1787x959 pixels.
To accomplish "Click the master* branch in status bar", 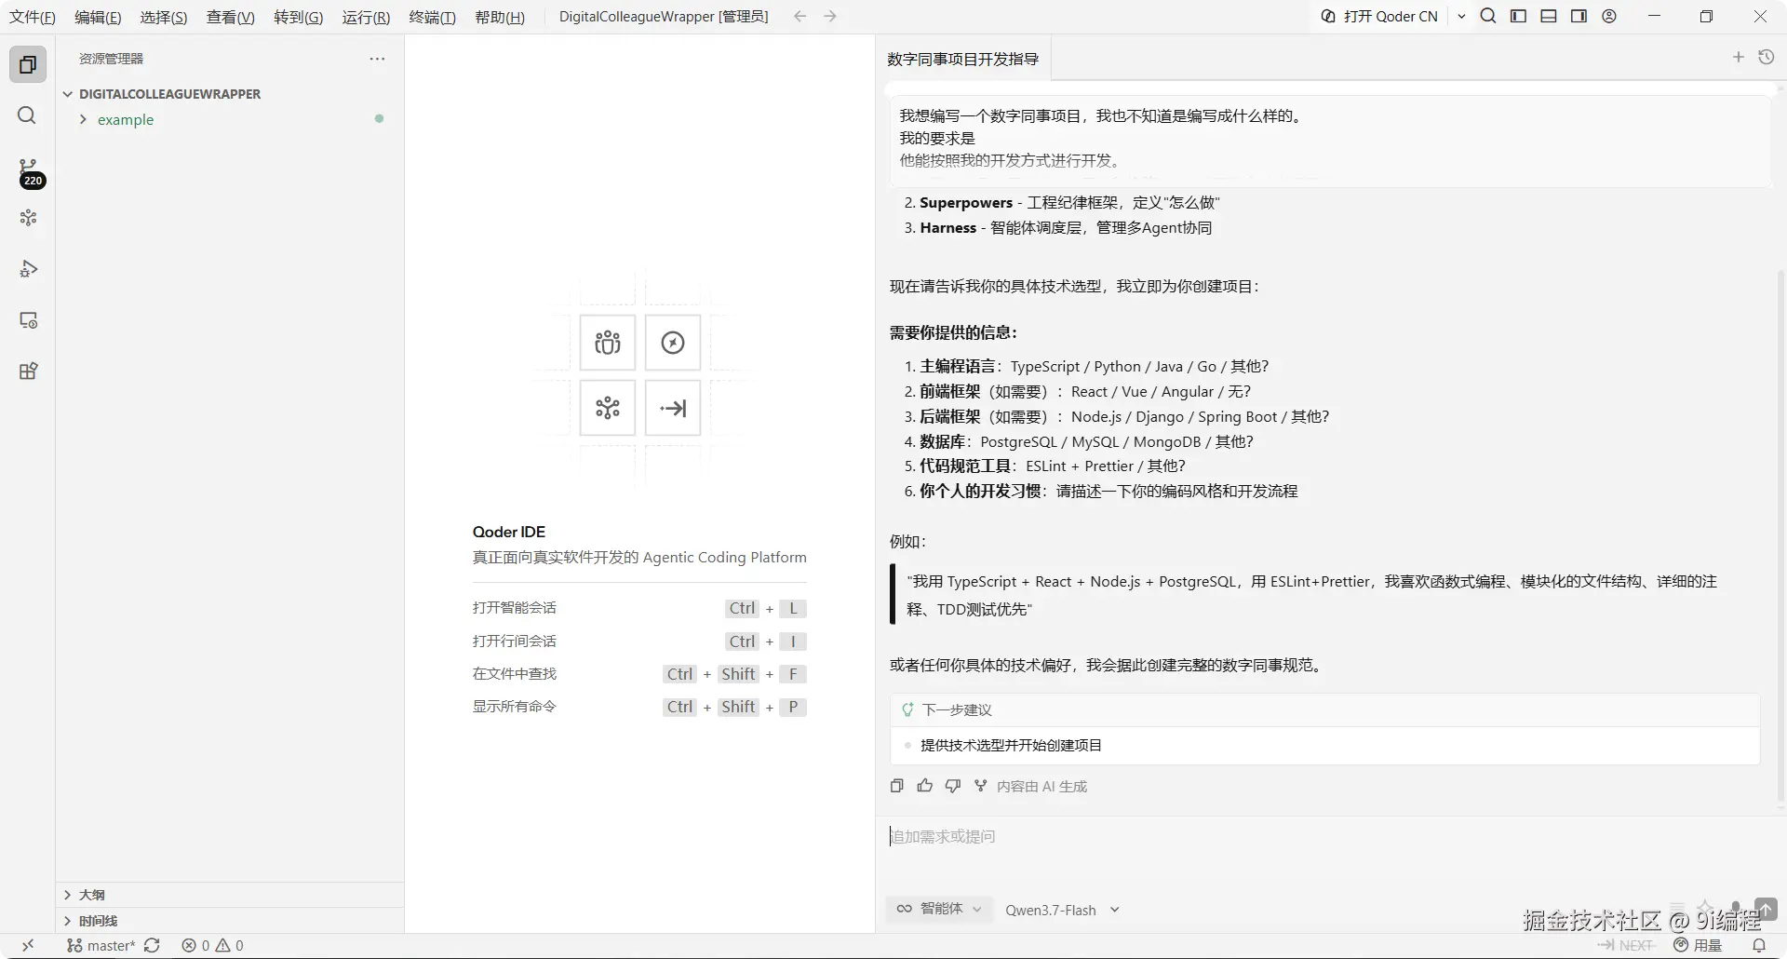I will [101, 946].
